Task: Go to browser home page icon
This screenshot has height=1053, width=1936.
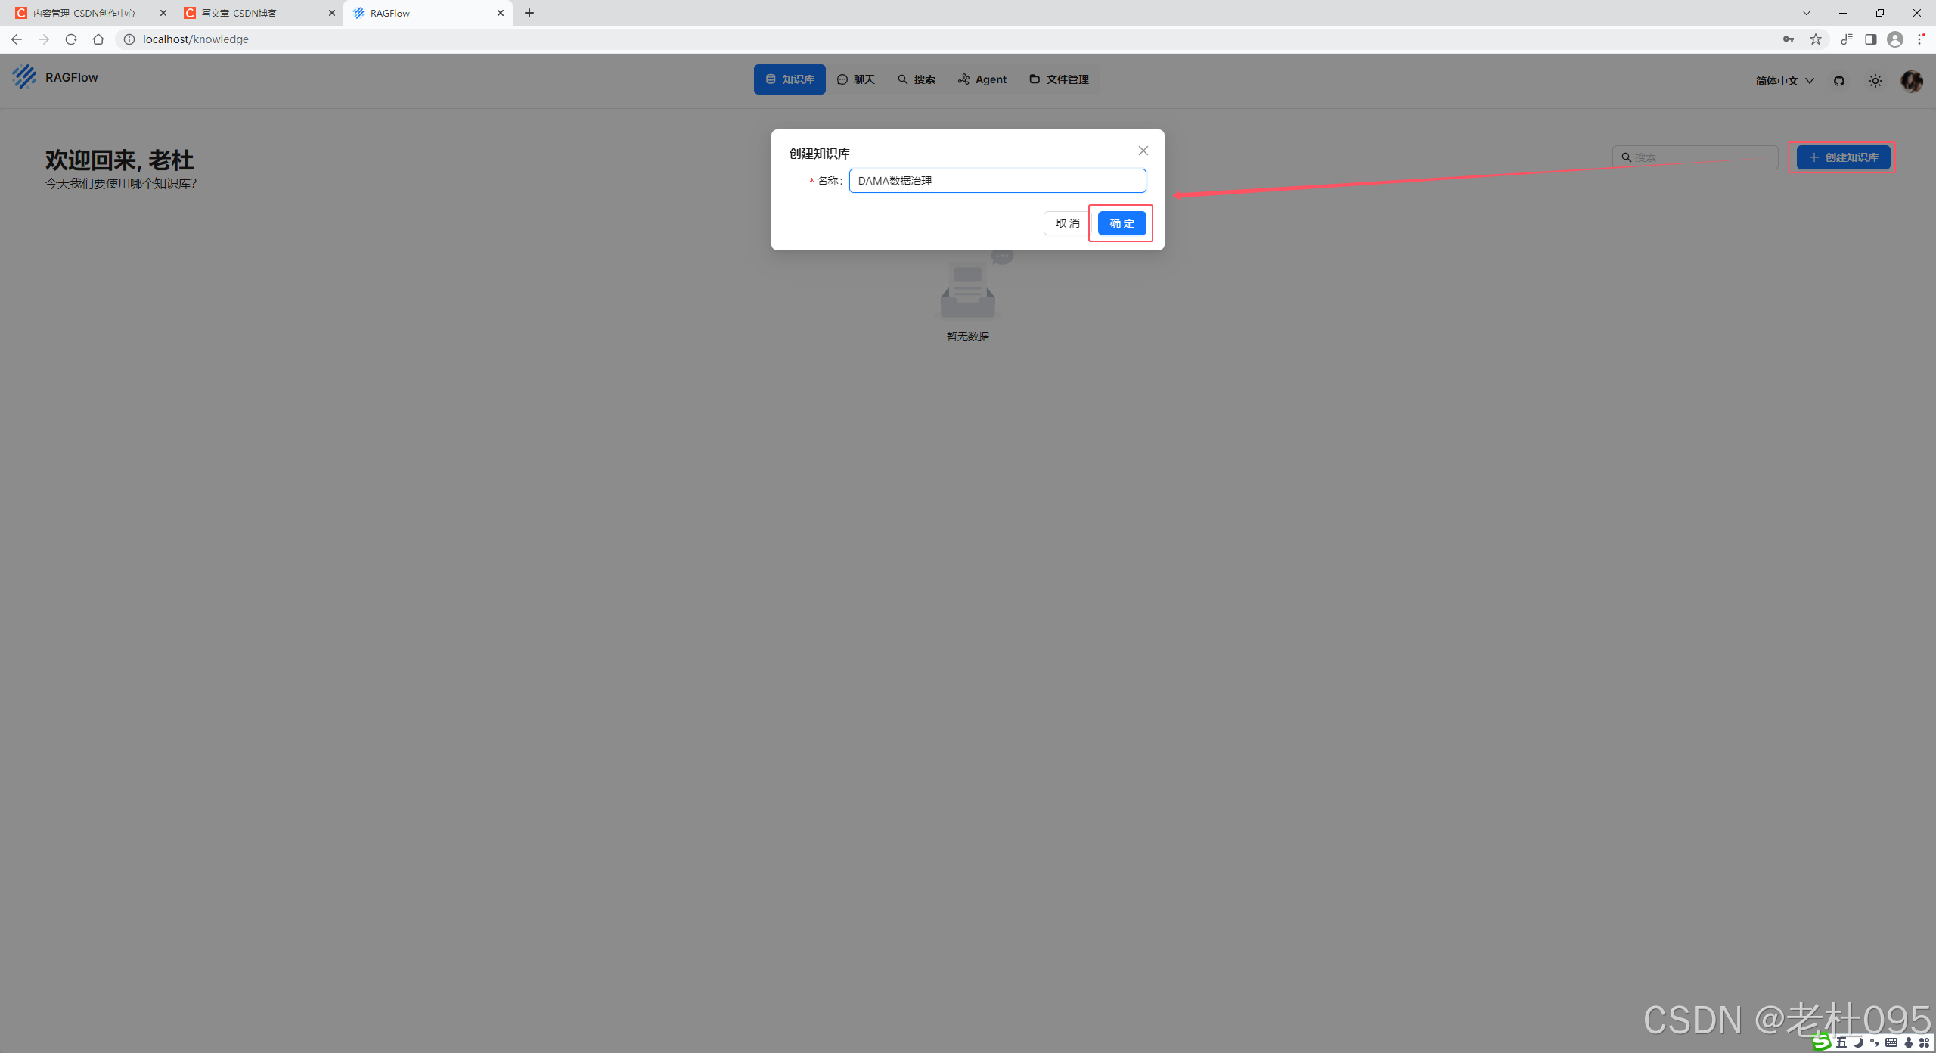Action: tap(98, 39)
